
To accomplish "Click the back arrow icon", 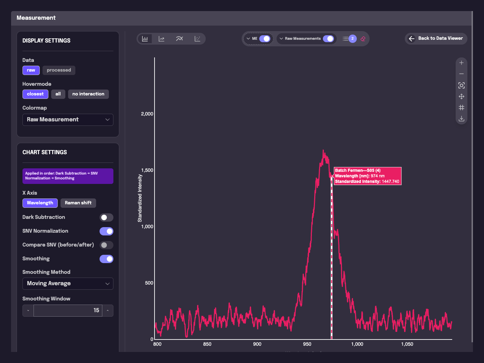I will 411,39.
